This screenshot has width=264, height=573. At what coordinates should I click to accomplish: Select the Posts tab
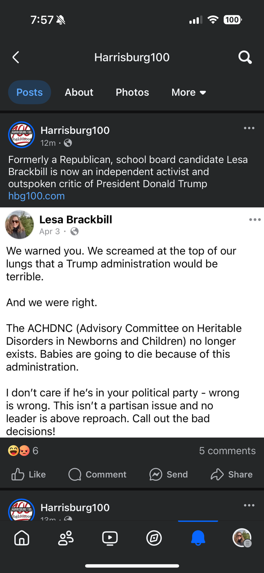(x=29, y=92)
